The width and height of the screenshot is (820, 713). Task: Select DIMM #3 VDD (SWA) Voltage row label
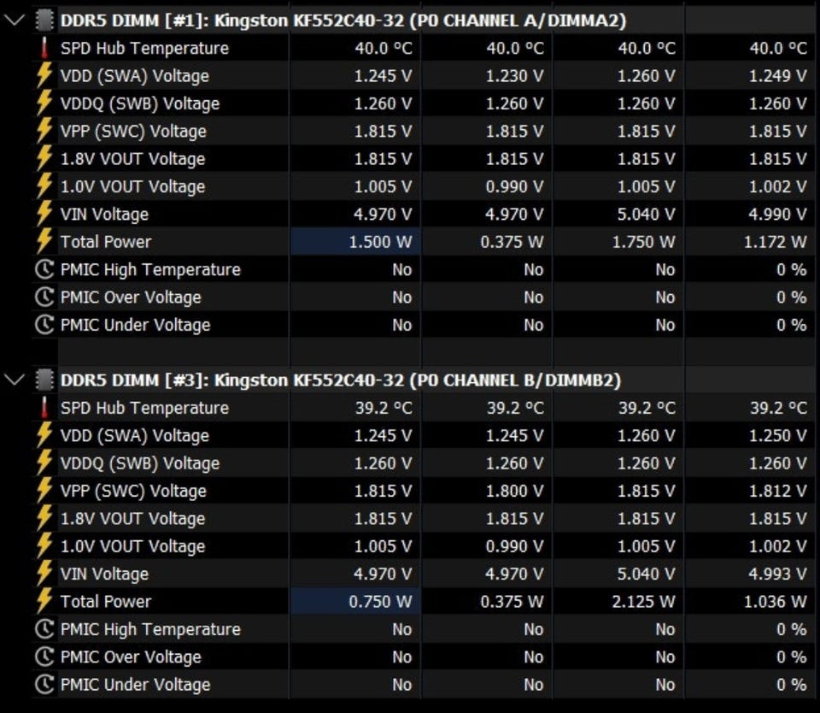pos(134,435)
